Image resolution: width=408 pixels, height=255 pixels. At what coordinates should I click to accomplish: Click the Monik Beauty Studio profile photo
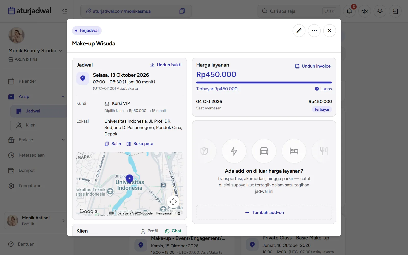coord(17,35)
